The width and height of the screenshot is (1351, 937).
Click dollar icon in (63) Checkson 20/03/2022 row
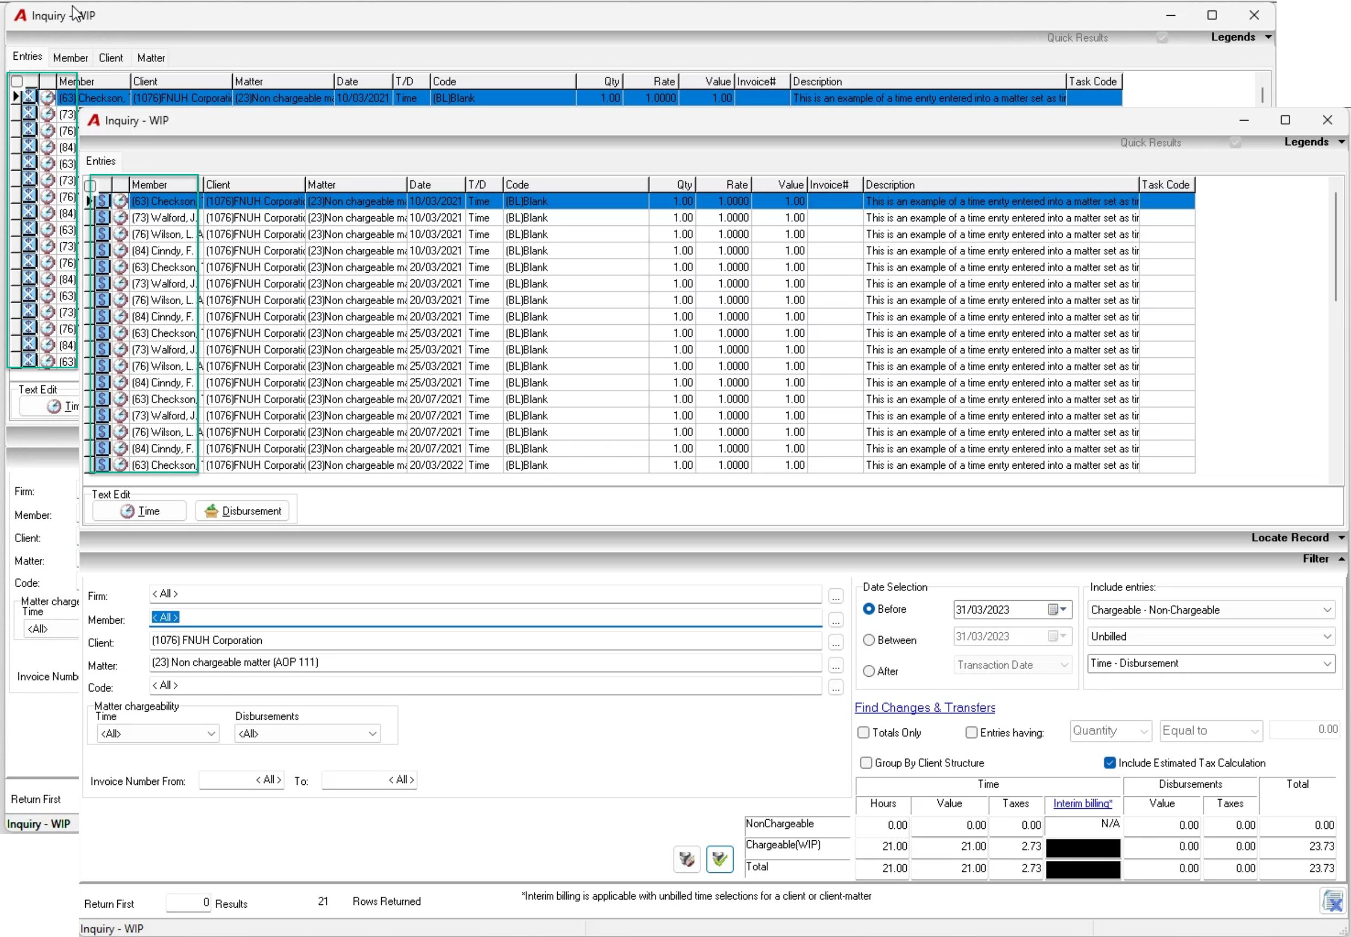[103, 465]
